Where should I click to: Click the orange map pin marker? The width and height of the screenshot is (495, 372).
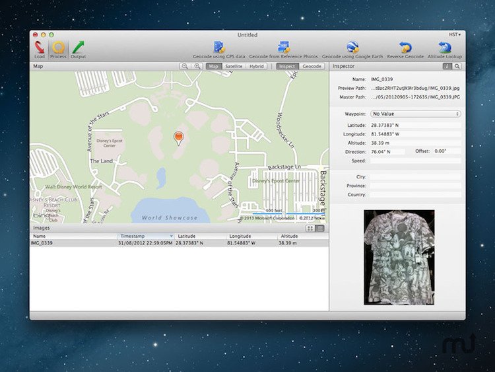click(179, 138)
